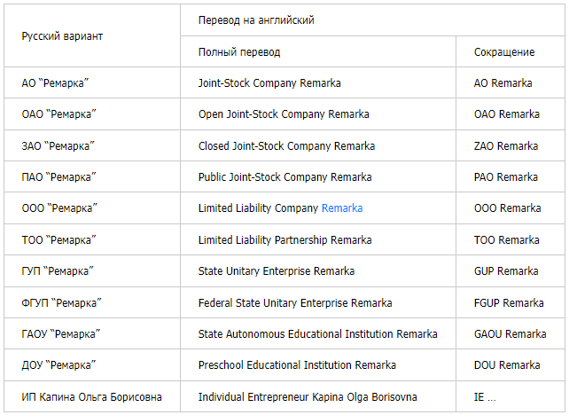This screenshot has width=569, height=415.
Task: Click the 'IE ...' abbreviation cell
Action: 485,397
